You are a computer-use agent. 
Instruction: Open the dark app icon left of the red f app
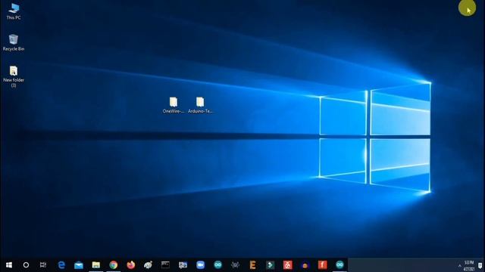pos(305,265)
